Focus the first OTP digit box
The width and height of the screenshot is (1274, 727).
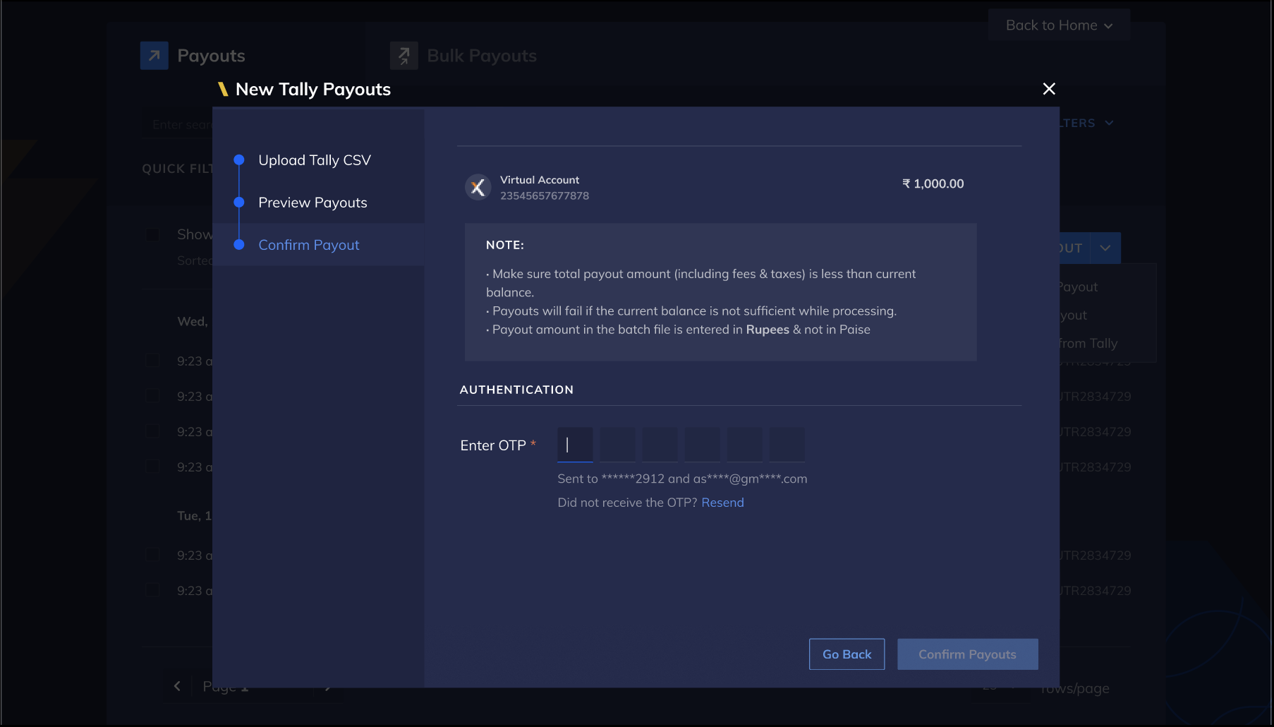[x=575, y=445]
